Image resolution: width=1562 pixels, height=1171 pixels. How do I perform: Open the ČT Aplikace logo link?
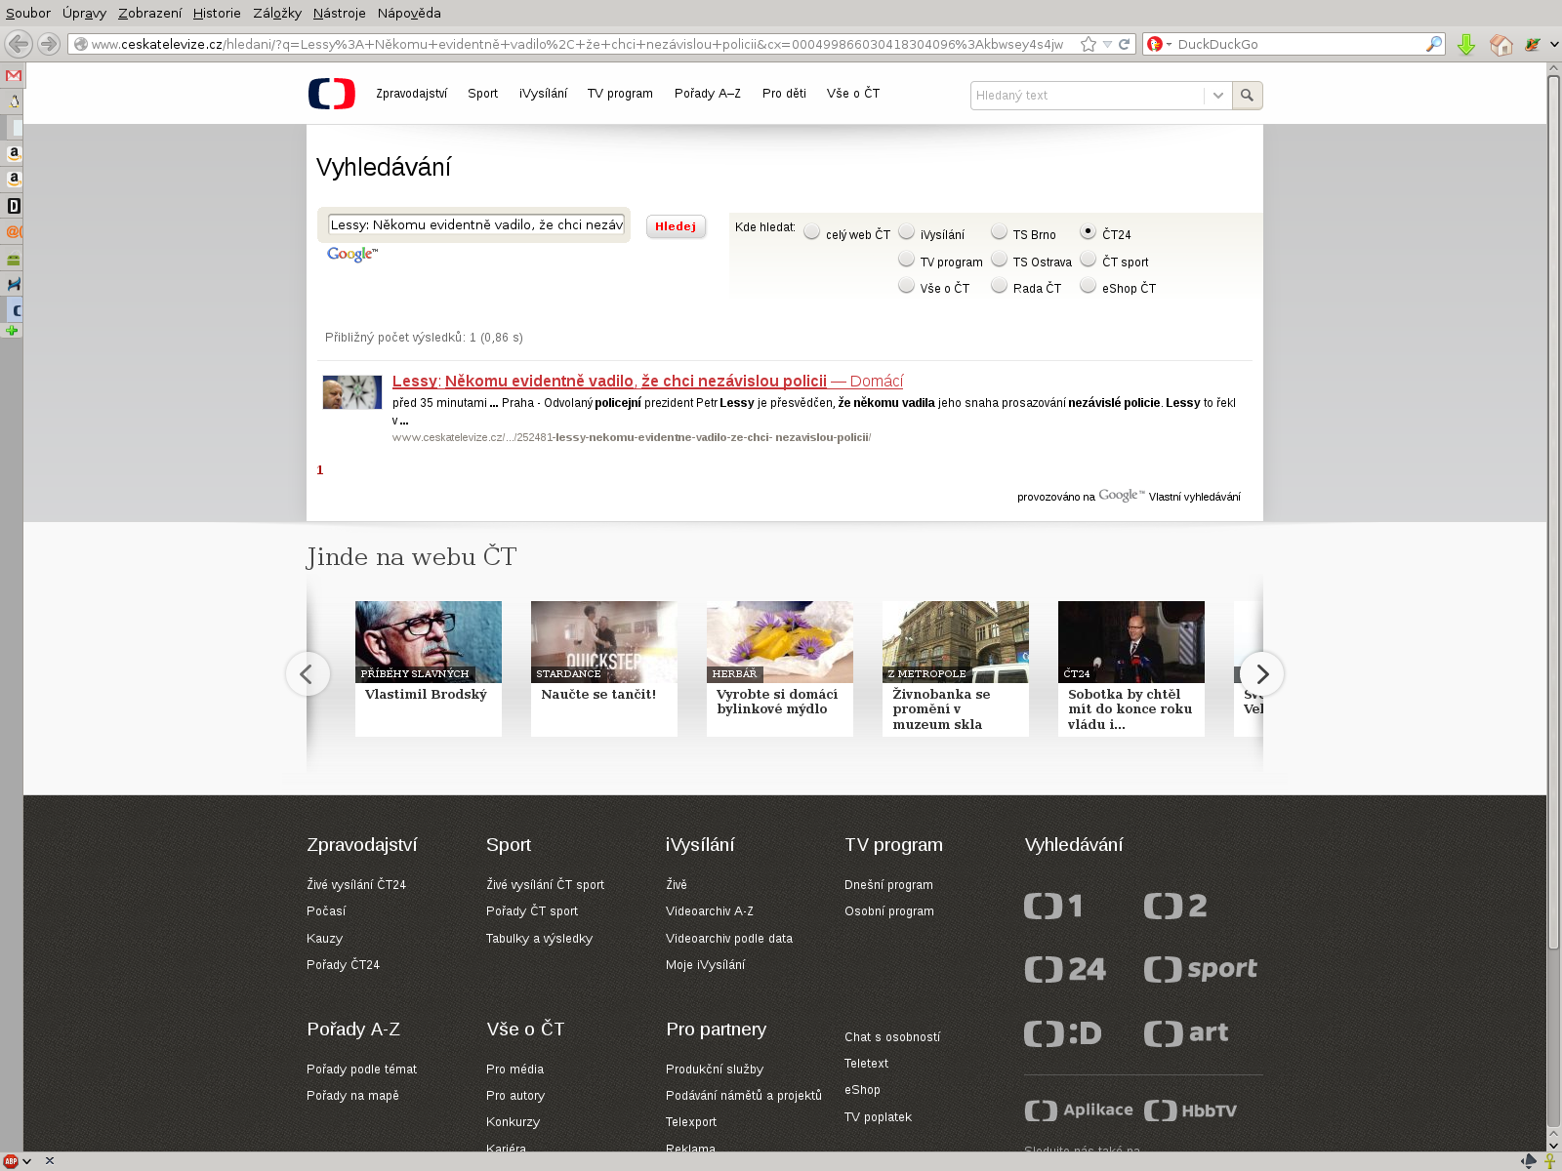pos(1079,1110)
